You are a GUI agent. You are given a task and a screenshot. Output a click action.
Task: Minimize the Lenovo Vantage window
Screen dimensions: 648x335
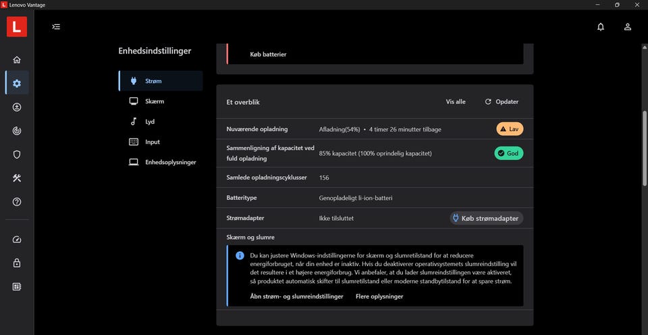click(x=597, y=5)
